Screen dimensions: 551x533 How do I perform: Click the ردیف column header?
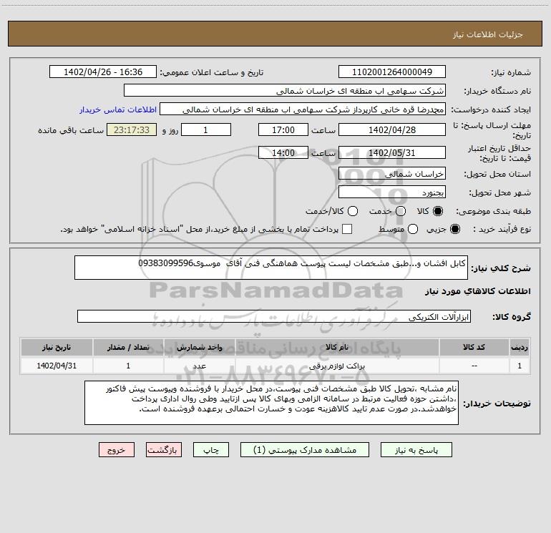coord(520,347)
